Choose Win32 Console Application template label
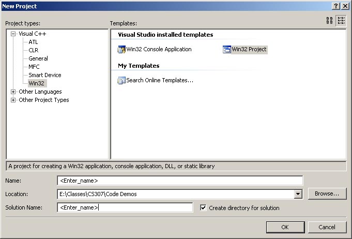 159,50
